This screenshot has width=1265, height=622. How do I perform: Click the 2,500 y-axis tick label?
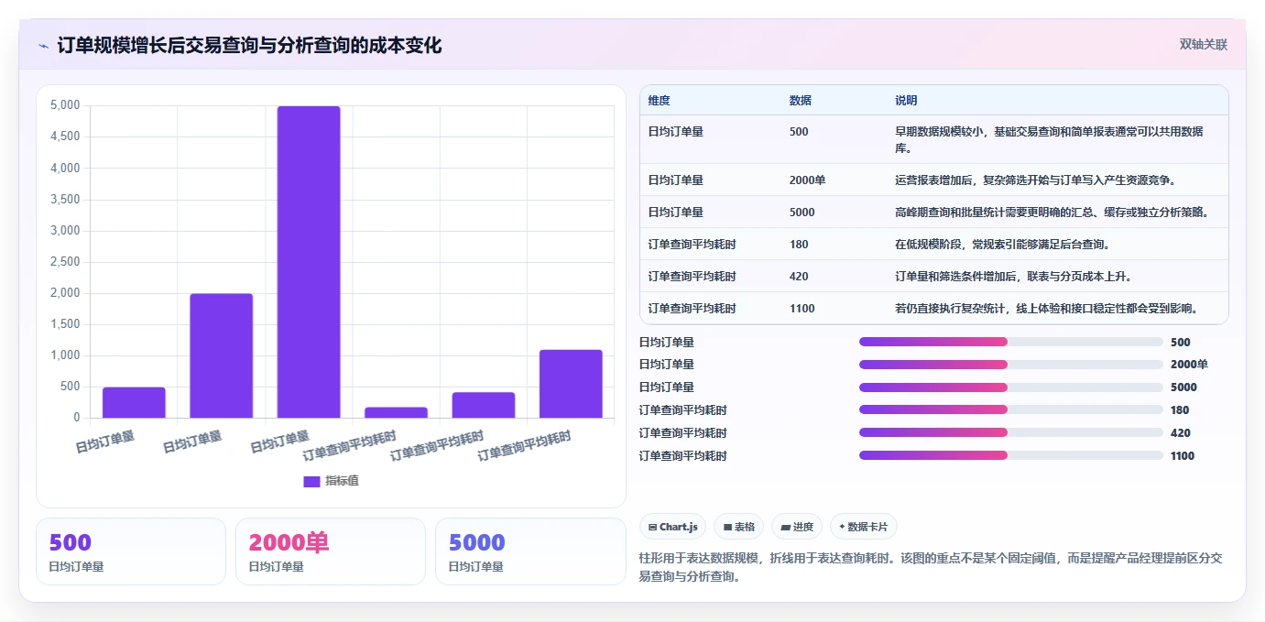[64, 262]
